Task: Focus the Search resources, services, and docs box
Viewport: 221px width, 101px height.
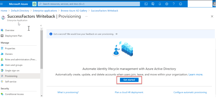Action: [x=89, y=4]
